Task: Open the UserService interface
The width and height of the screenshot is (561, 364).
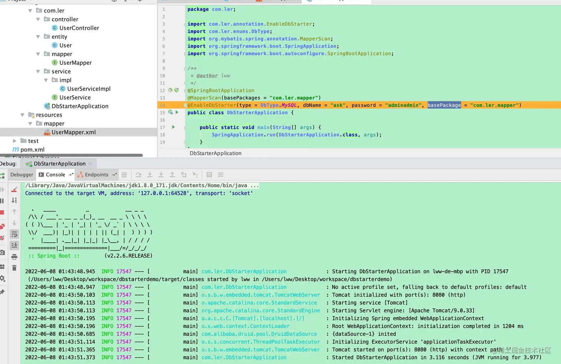Action: tap(75, 98)
